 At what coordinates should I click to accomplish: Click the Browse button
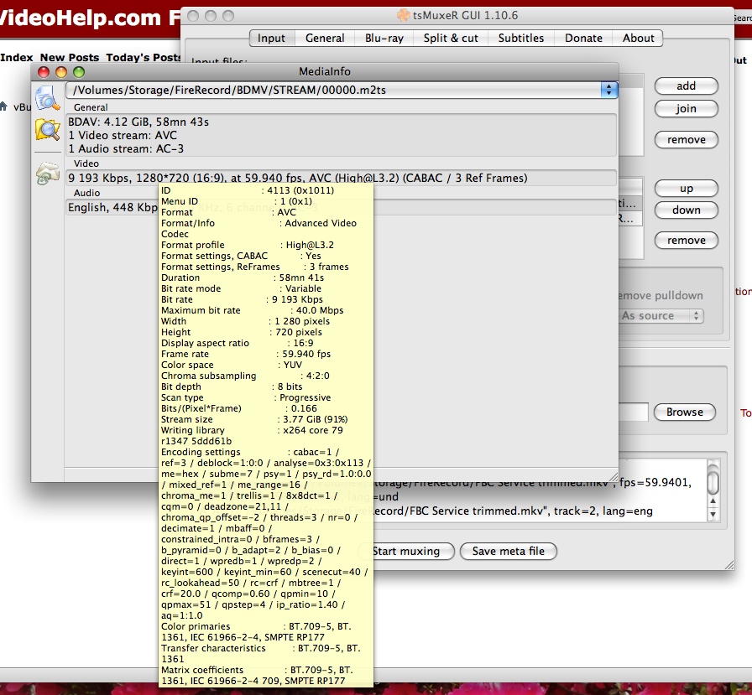(684, 412)
